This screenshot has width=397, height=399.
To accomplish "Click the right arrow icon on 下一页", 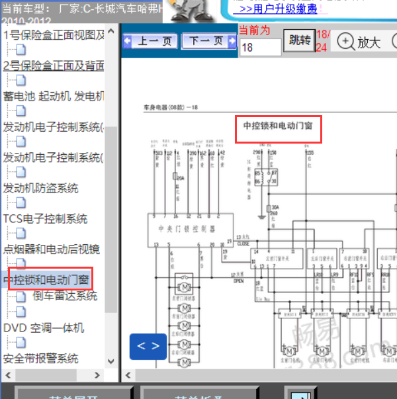I will [232, 40].
